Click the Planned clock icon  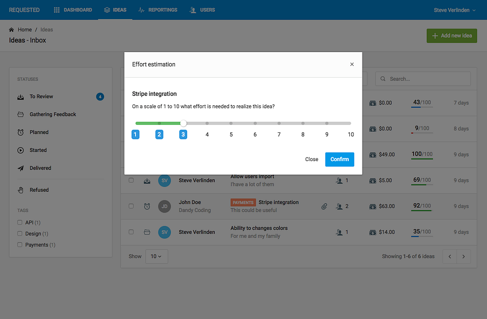click(21, 132)
